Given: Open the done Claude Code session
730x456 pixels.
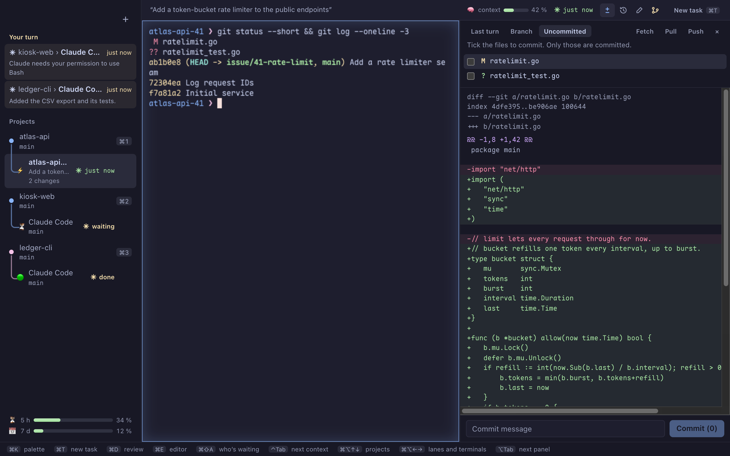Looking at the screenshot, I should (70, 278).
